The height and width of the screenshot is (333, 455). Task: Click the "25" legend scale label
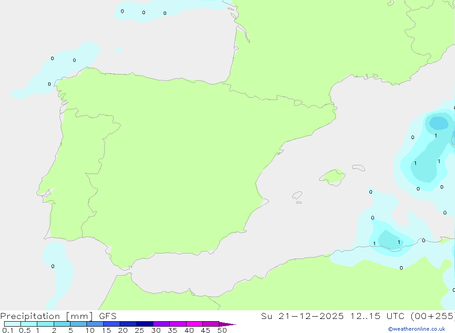[x=139, y=330]
